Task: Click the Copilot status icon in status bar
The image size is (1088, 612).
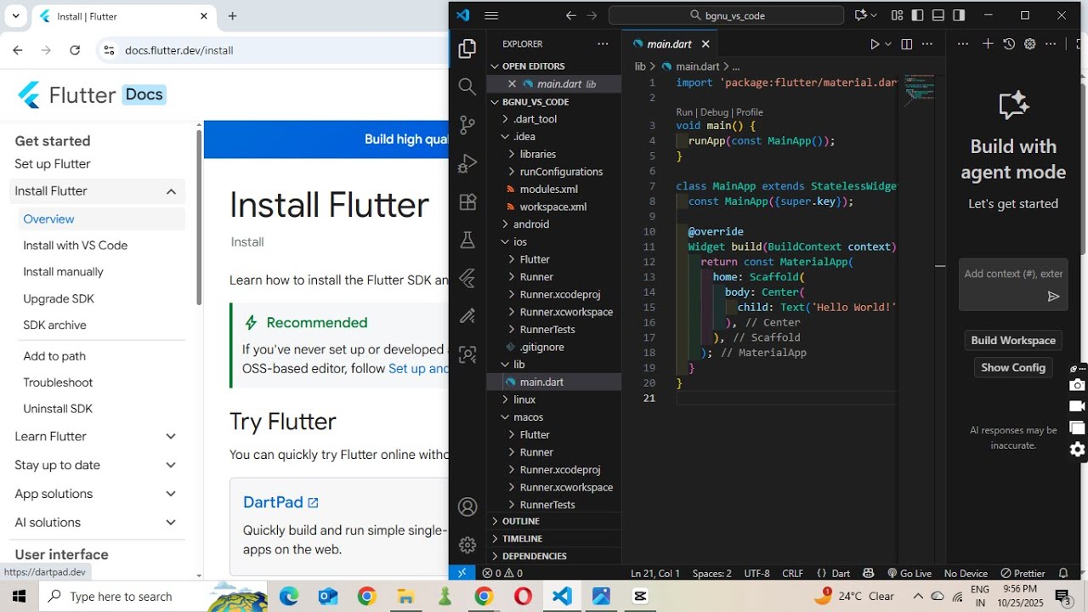Action: click(x=868, y=573)
